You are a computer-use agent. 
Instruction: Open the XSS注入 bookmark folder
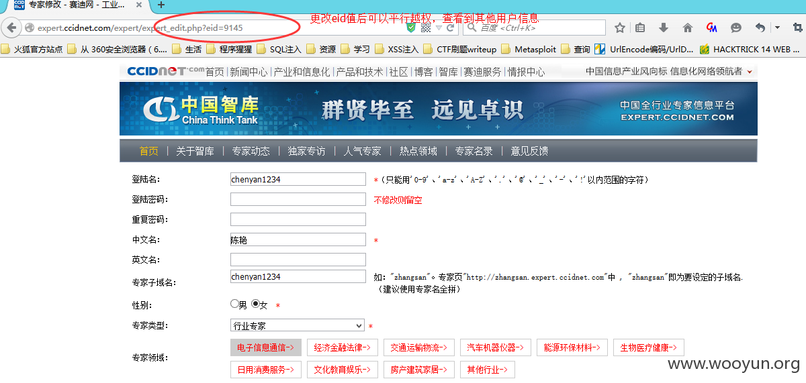click(397, 49)
